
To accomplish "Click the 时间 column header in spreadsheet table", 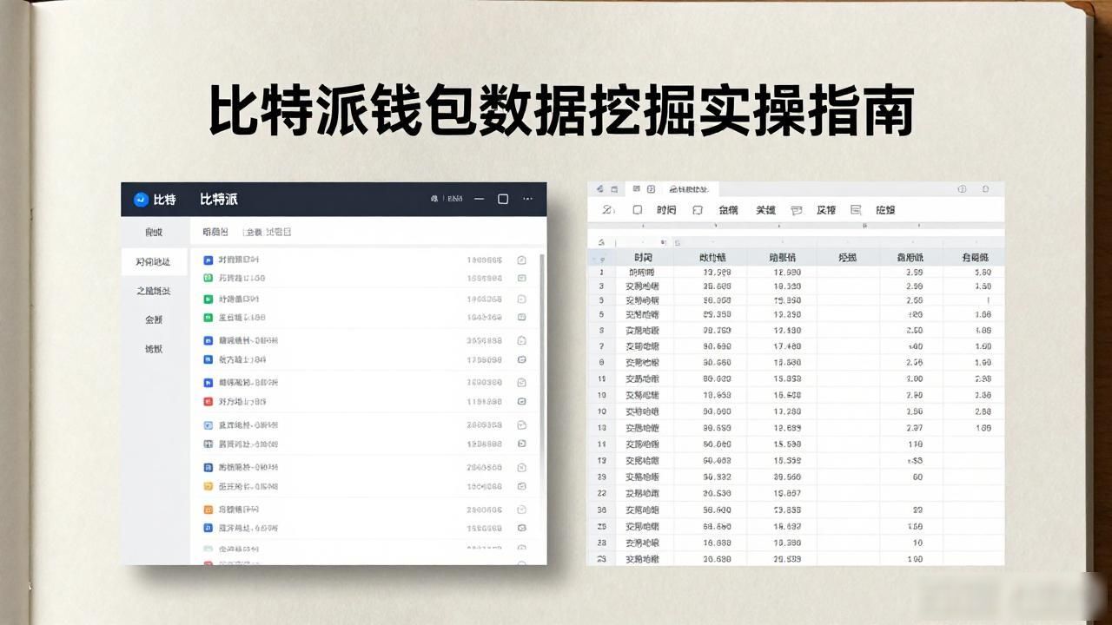I will point(643,258).
